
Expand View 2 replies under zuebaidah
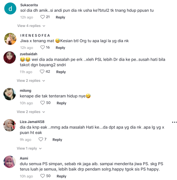[x=31, y=80]
